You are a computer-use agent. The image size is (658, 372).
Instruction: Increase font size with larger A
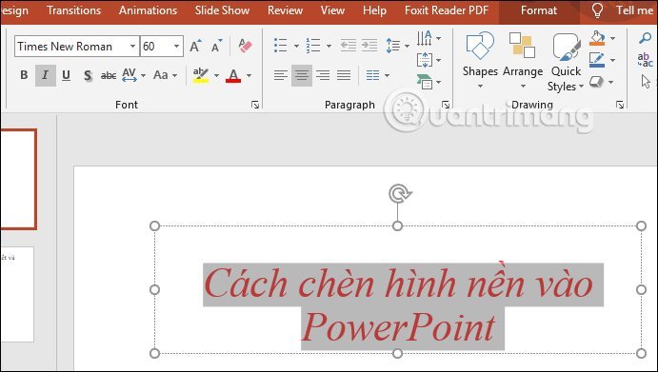195,46
